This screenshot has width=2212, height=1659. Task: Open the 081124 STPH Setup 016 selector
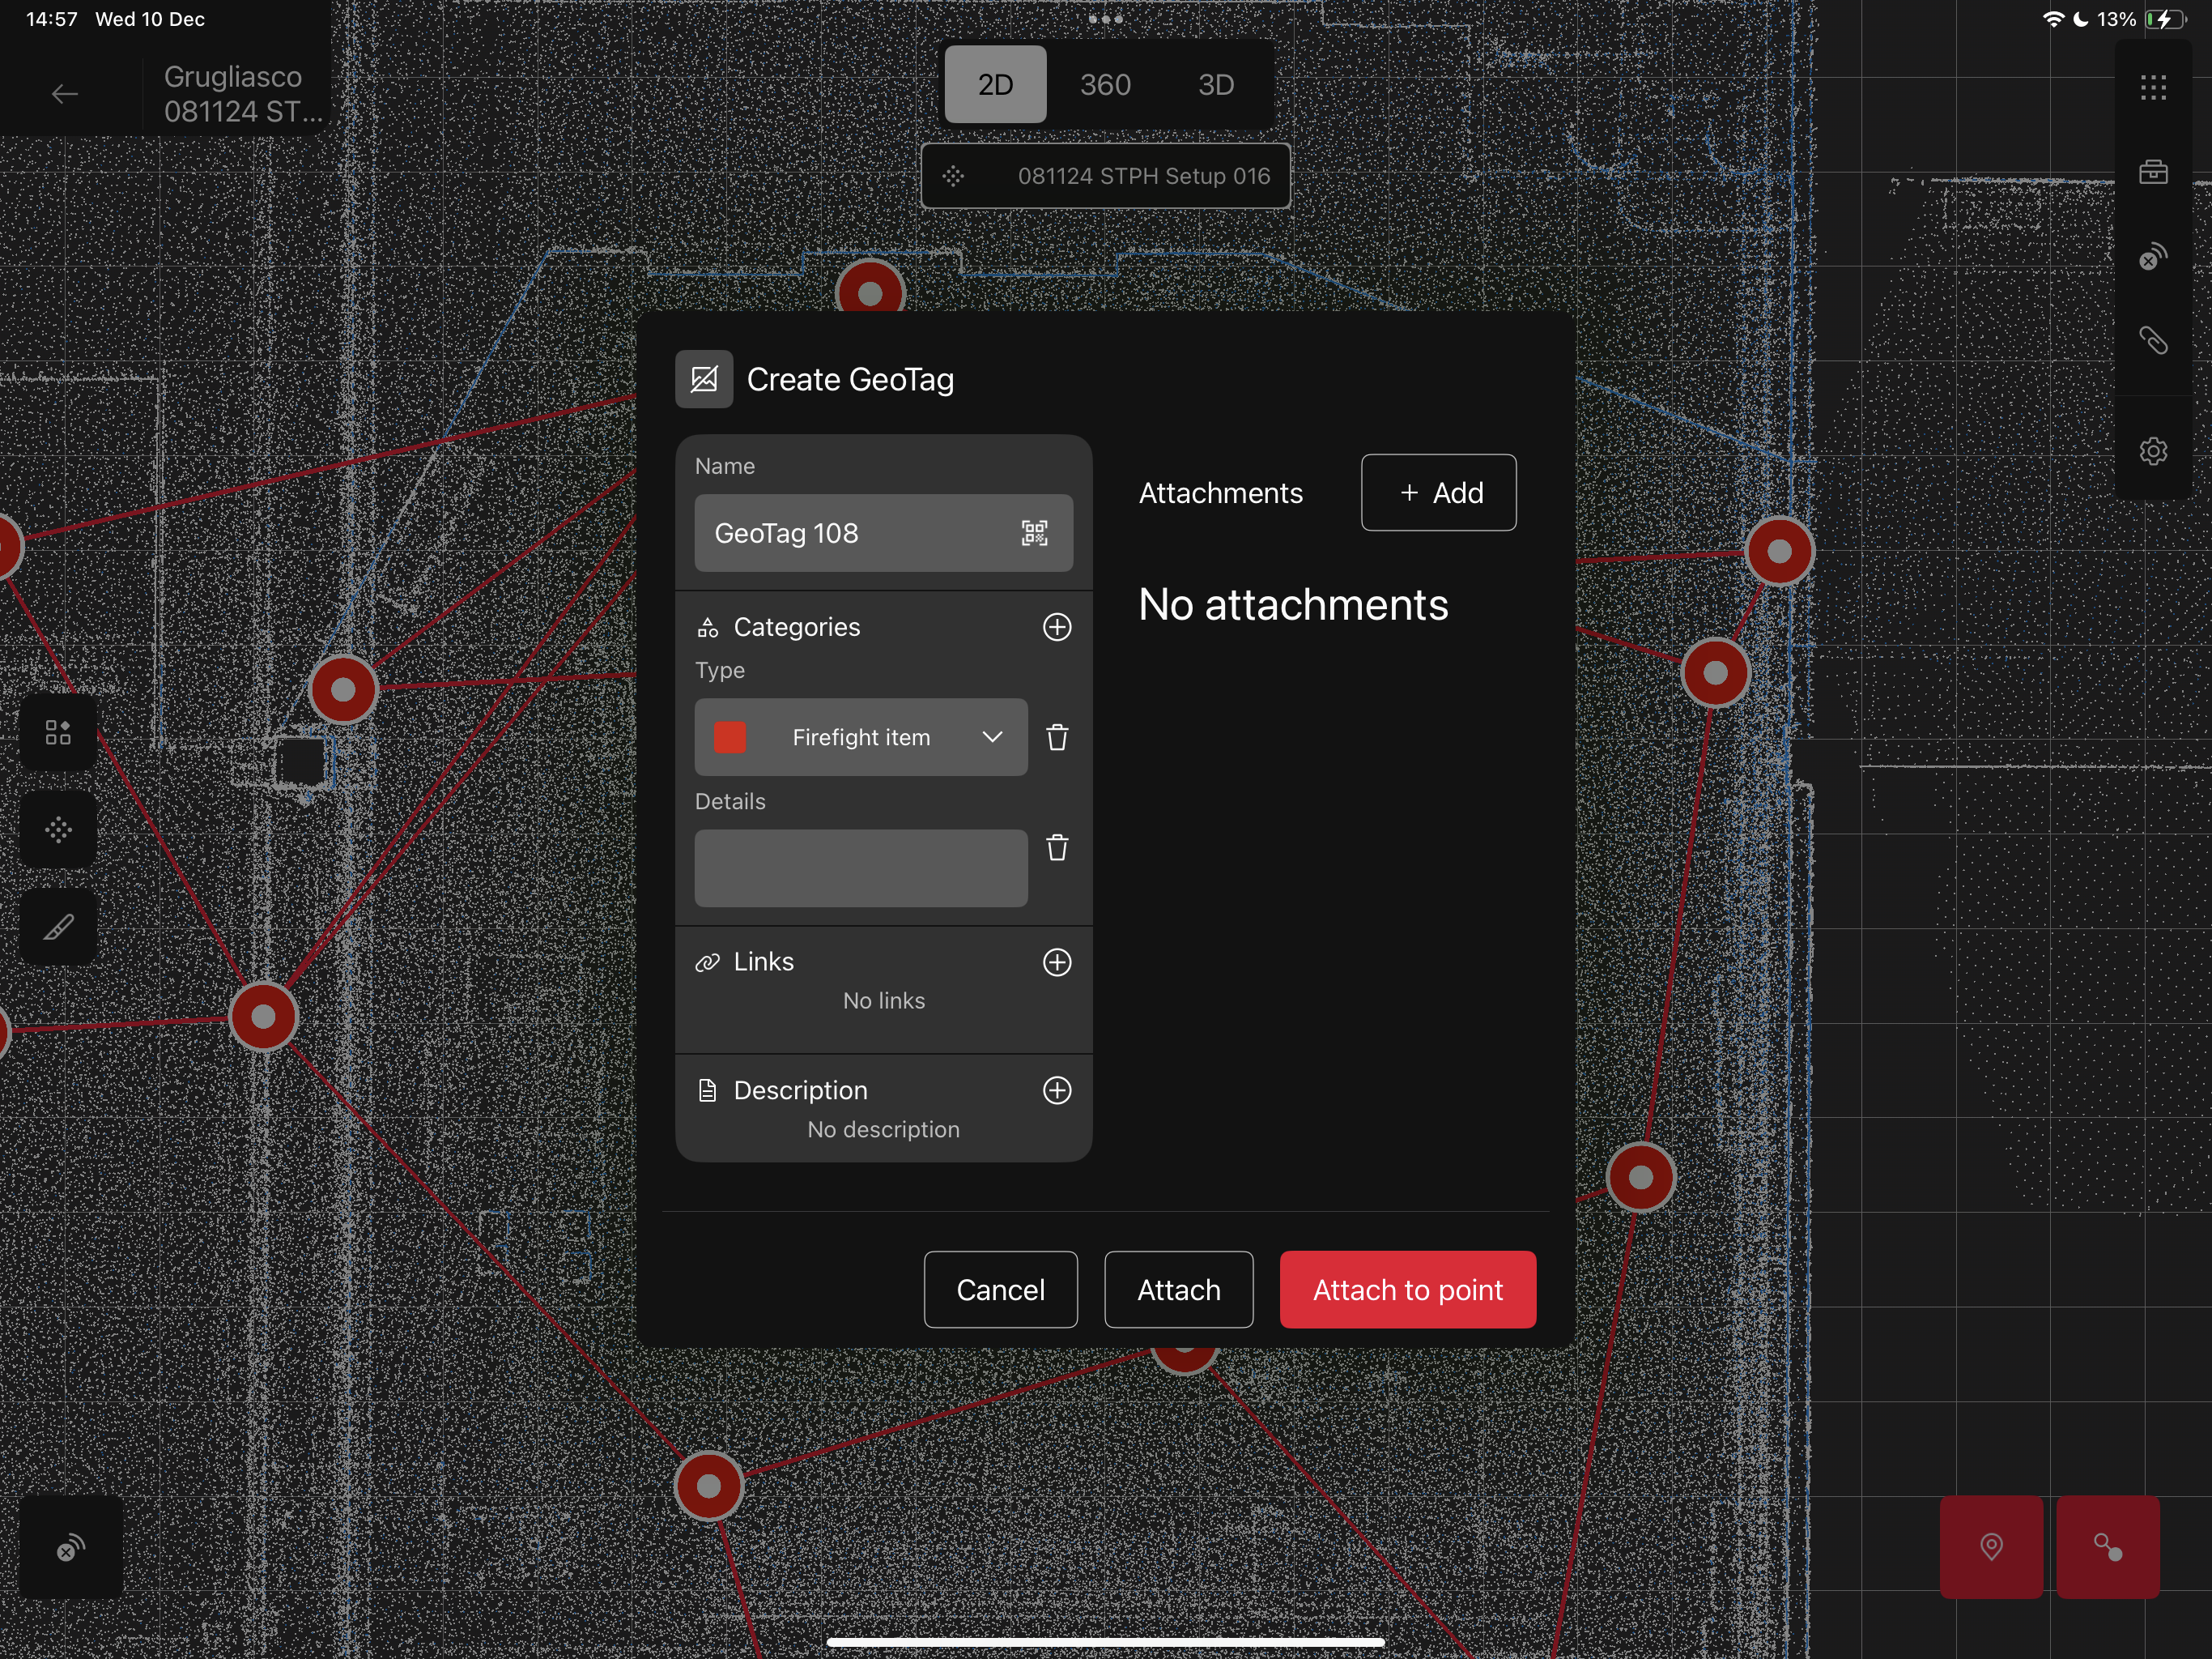tap(1105, 176)
